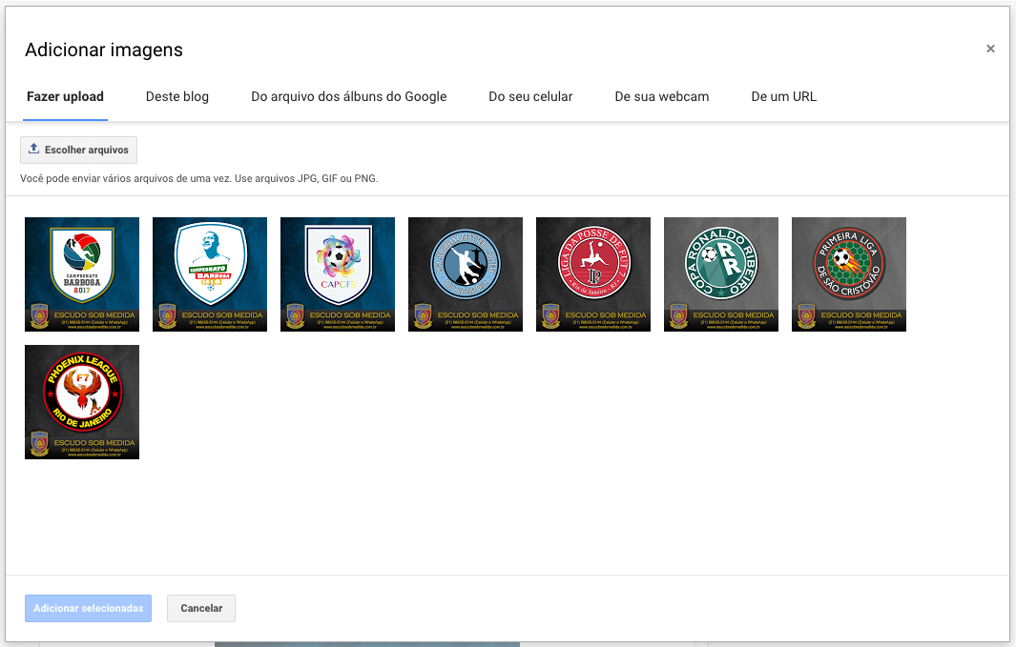Viewport: 1016px width, 647px height.
Task: Click the 'Você pode enviar vários arquivos' hint text
Action: (199, 178)
